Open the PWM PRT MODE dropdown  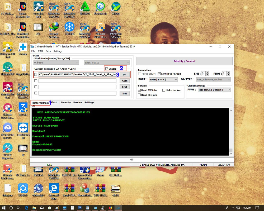214,90
